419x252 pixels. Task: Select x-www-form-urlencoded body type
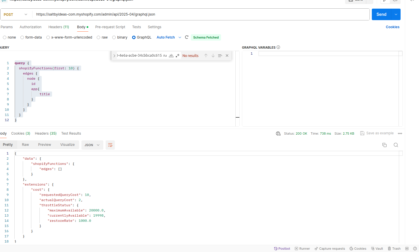[x=48, y=37]
